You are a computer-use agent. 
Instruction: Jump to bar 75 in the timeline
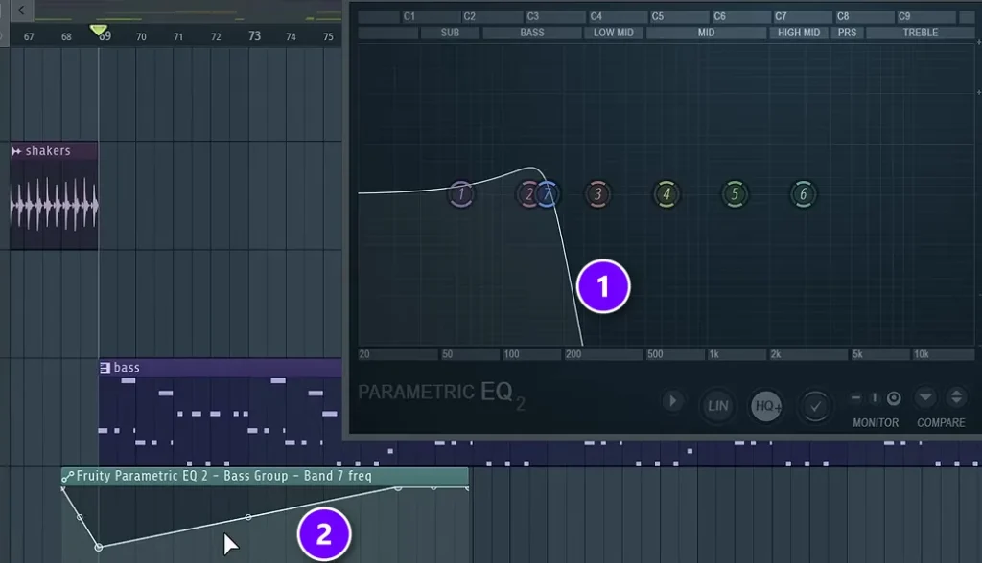point(328,37)
